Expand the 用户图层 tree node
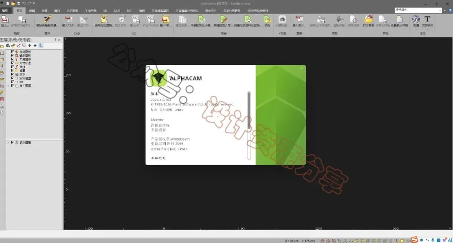 point(8,86)
